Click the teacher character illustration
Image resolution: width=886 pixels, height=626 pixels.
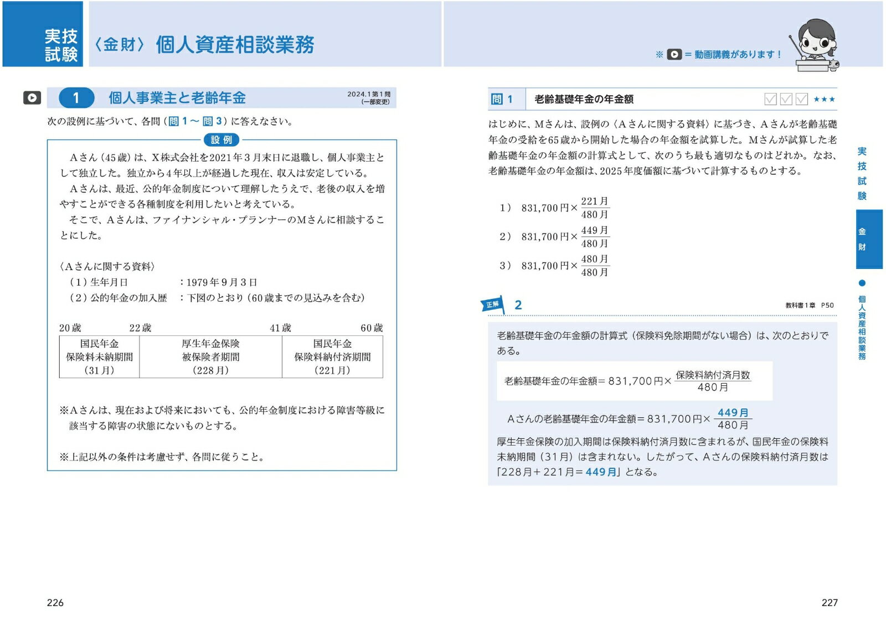click(816, 45)
